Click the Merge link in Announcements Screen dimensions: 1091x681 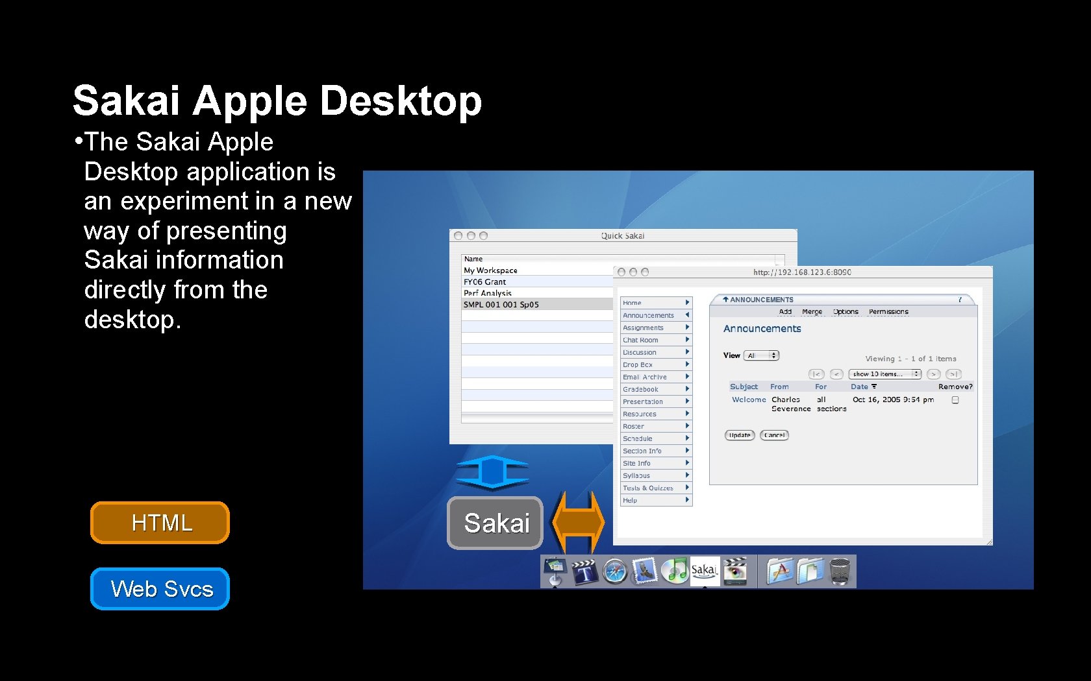click(812, 312)
